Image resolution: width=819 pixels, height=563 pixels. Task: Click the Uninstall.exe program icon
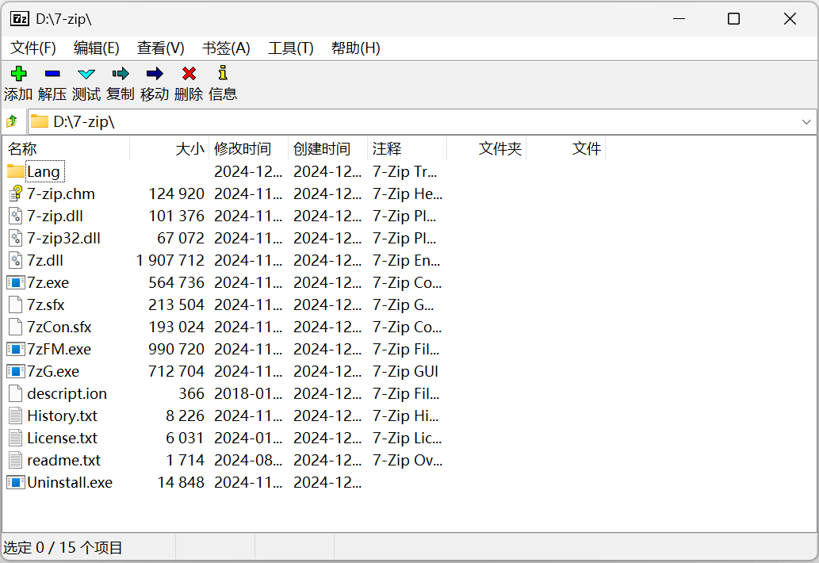16,482
